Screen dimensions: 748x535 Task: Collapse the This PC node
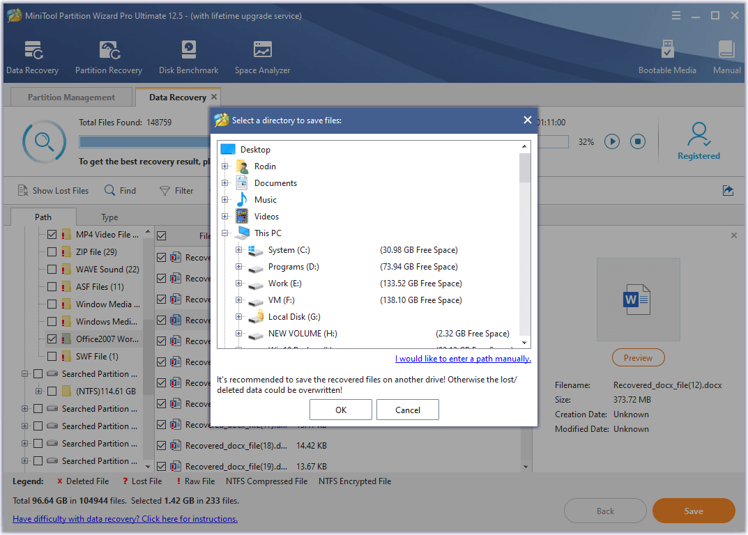coord(224,233)
